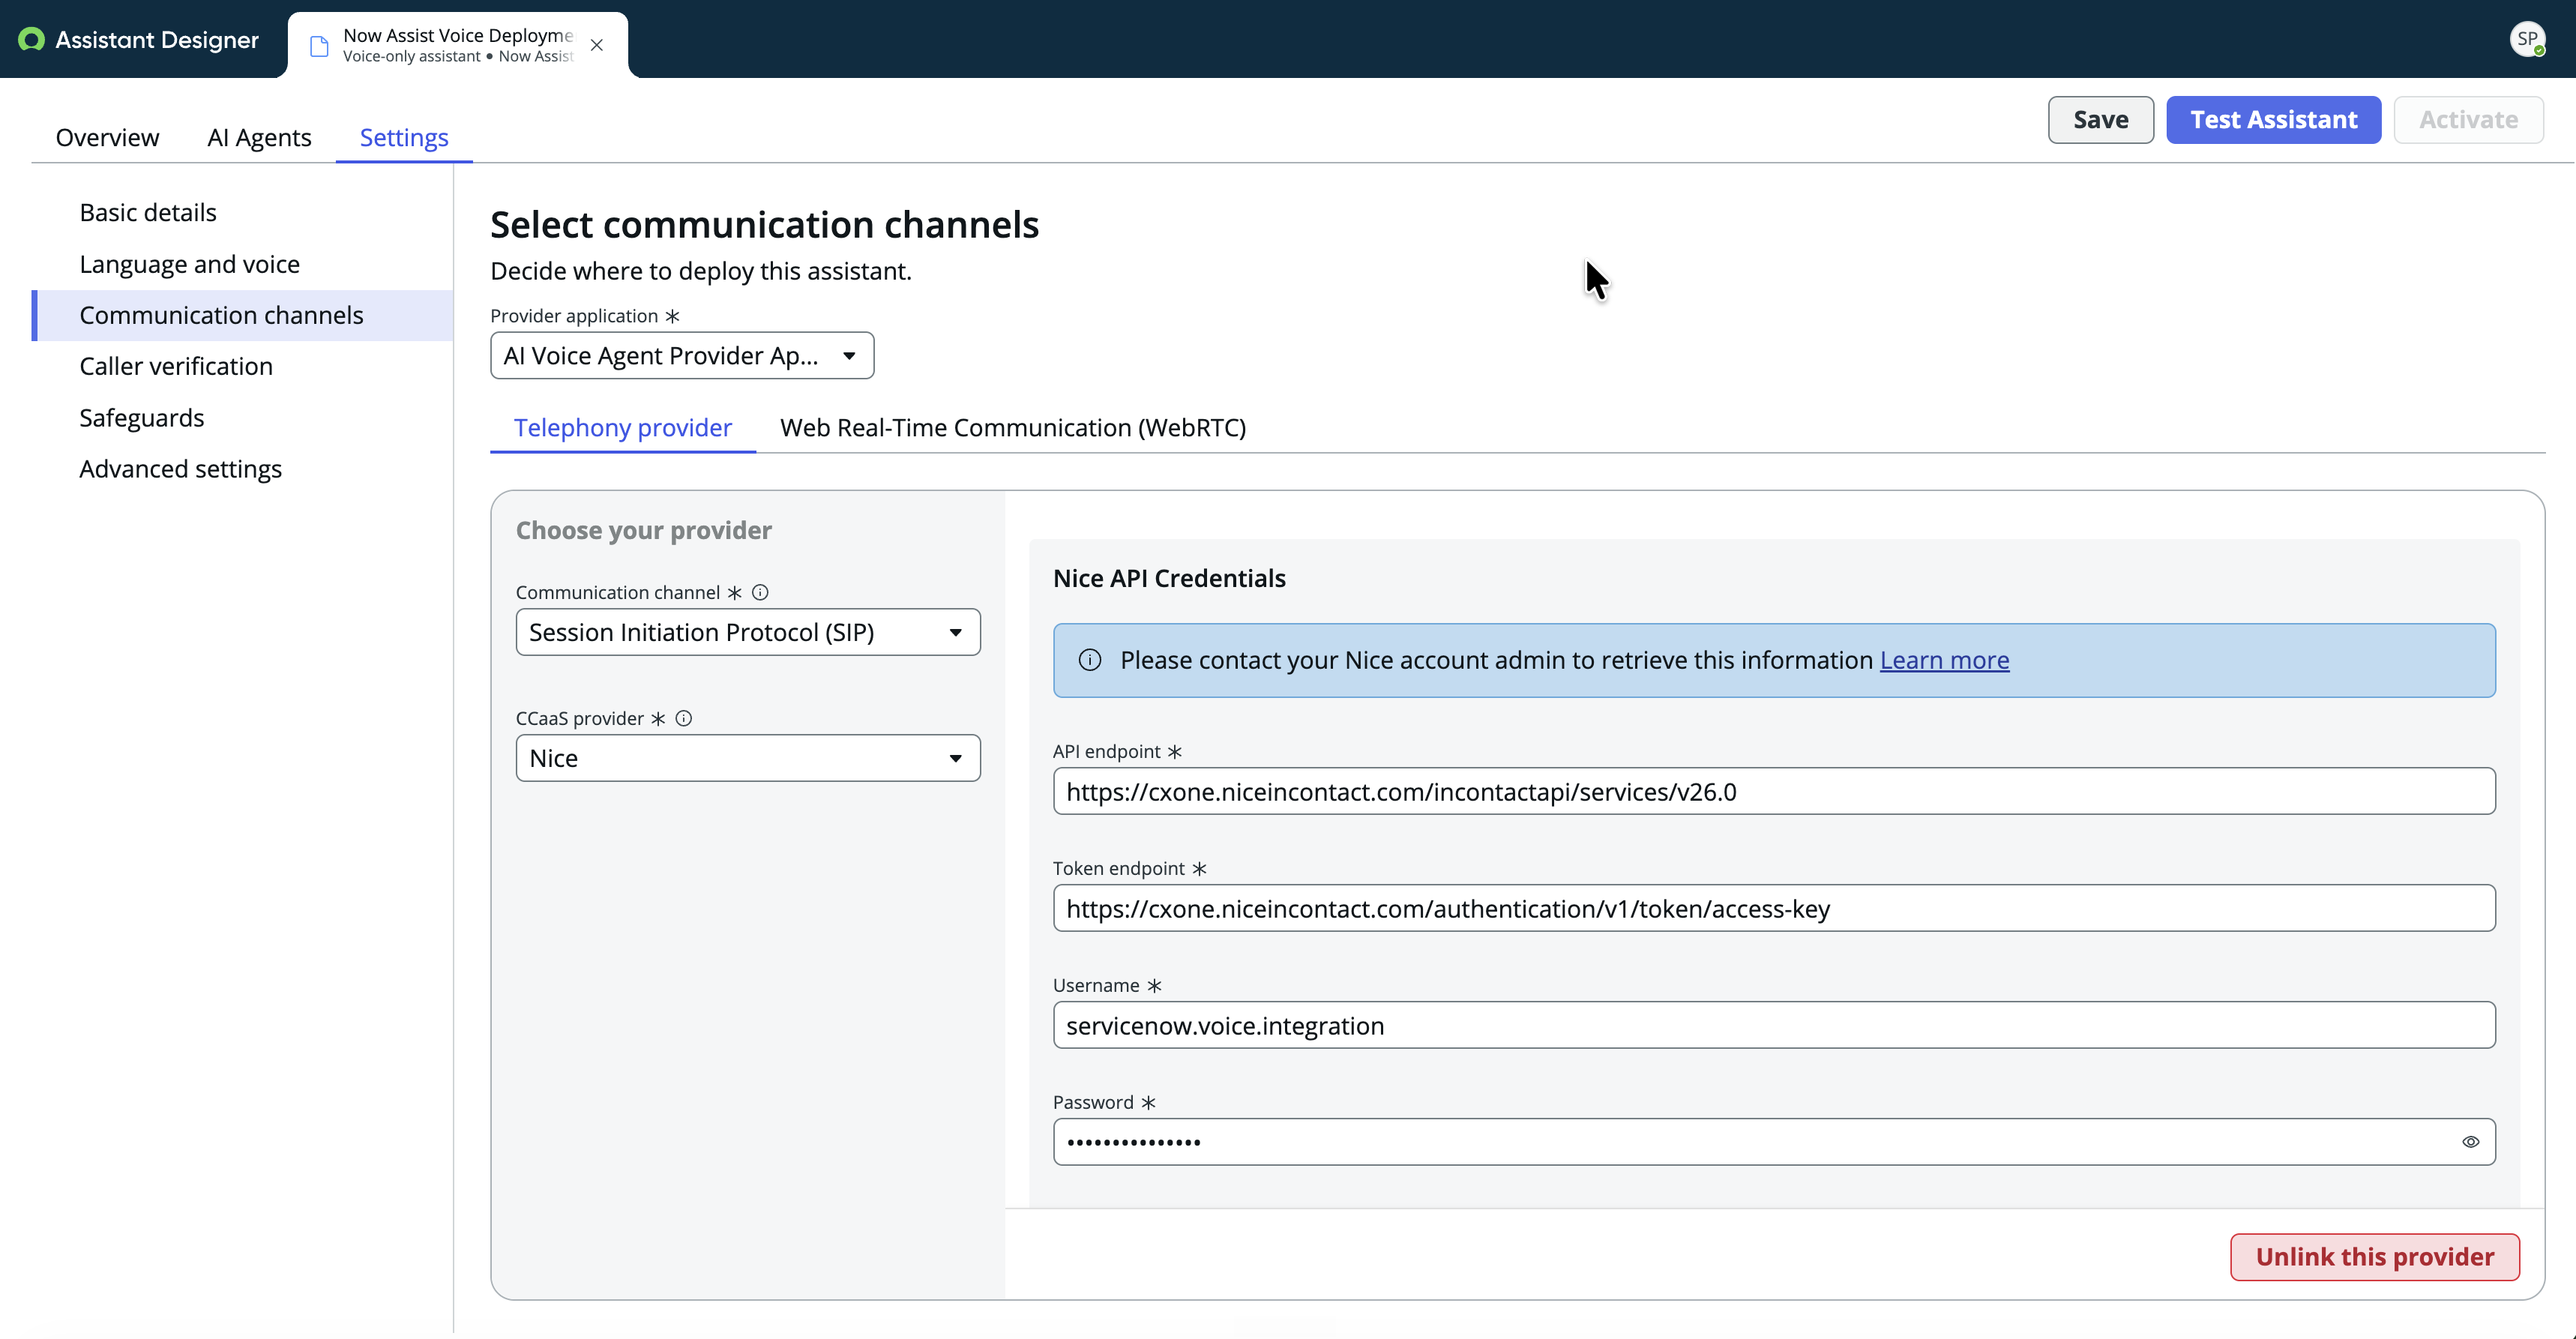Open the Now Assist Voice Deployment tab
The image size is (2576, 1339).
click(x=458, y=45)
